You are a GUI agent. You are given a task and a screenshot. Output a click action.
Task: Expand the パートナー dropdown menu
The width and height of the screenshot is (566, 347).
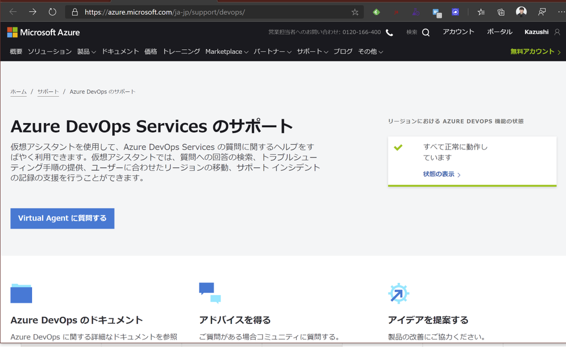(x=272, y=51)
